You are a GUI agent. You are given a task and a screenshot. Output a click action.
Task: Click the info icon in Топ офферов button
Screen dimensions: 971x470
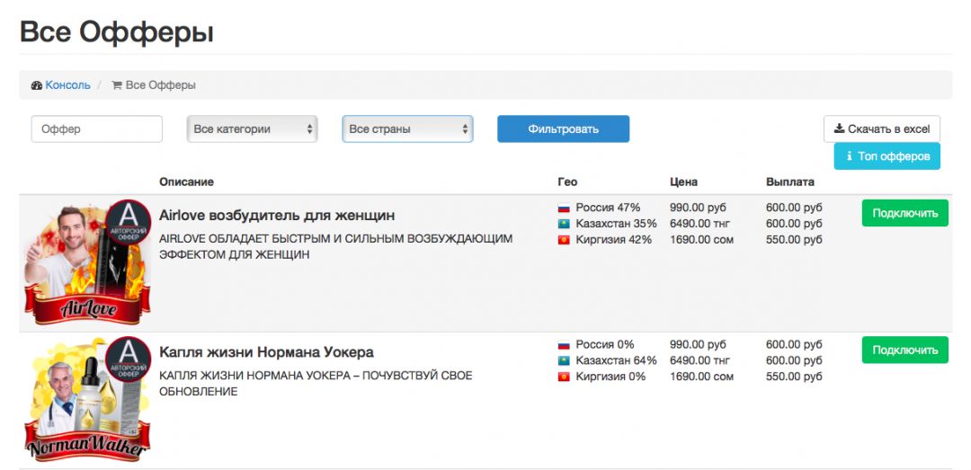850,156
